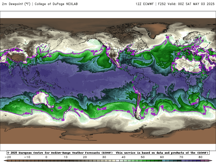Screen dimensions: 216x162
Task: Click the purple colorbar segment below 70
Action: pyautogui.click(x=183, y=161)
